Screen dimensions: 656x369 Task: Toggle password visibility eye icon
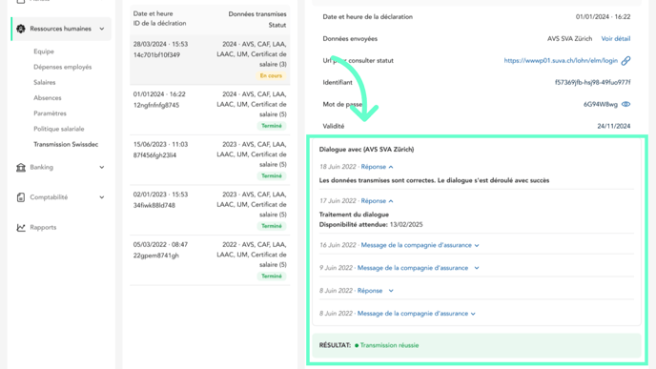[x=625, y=104]
